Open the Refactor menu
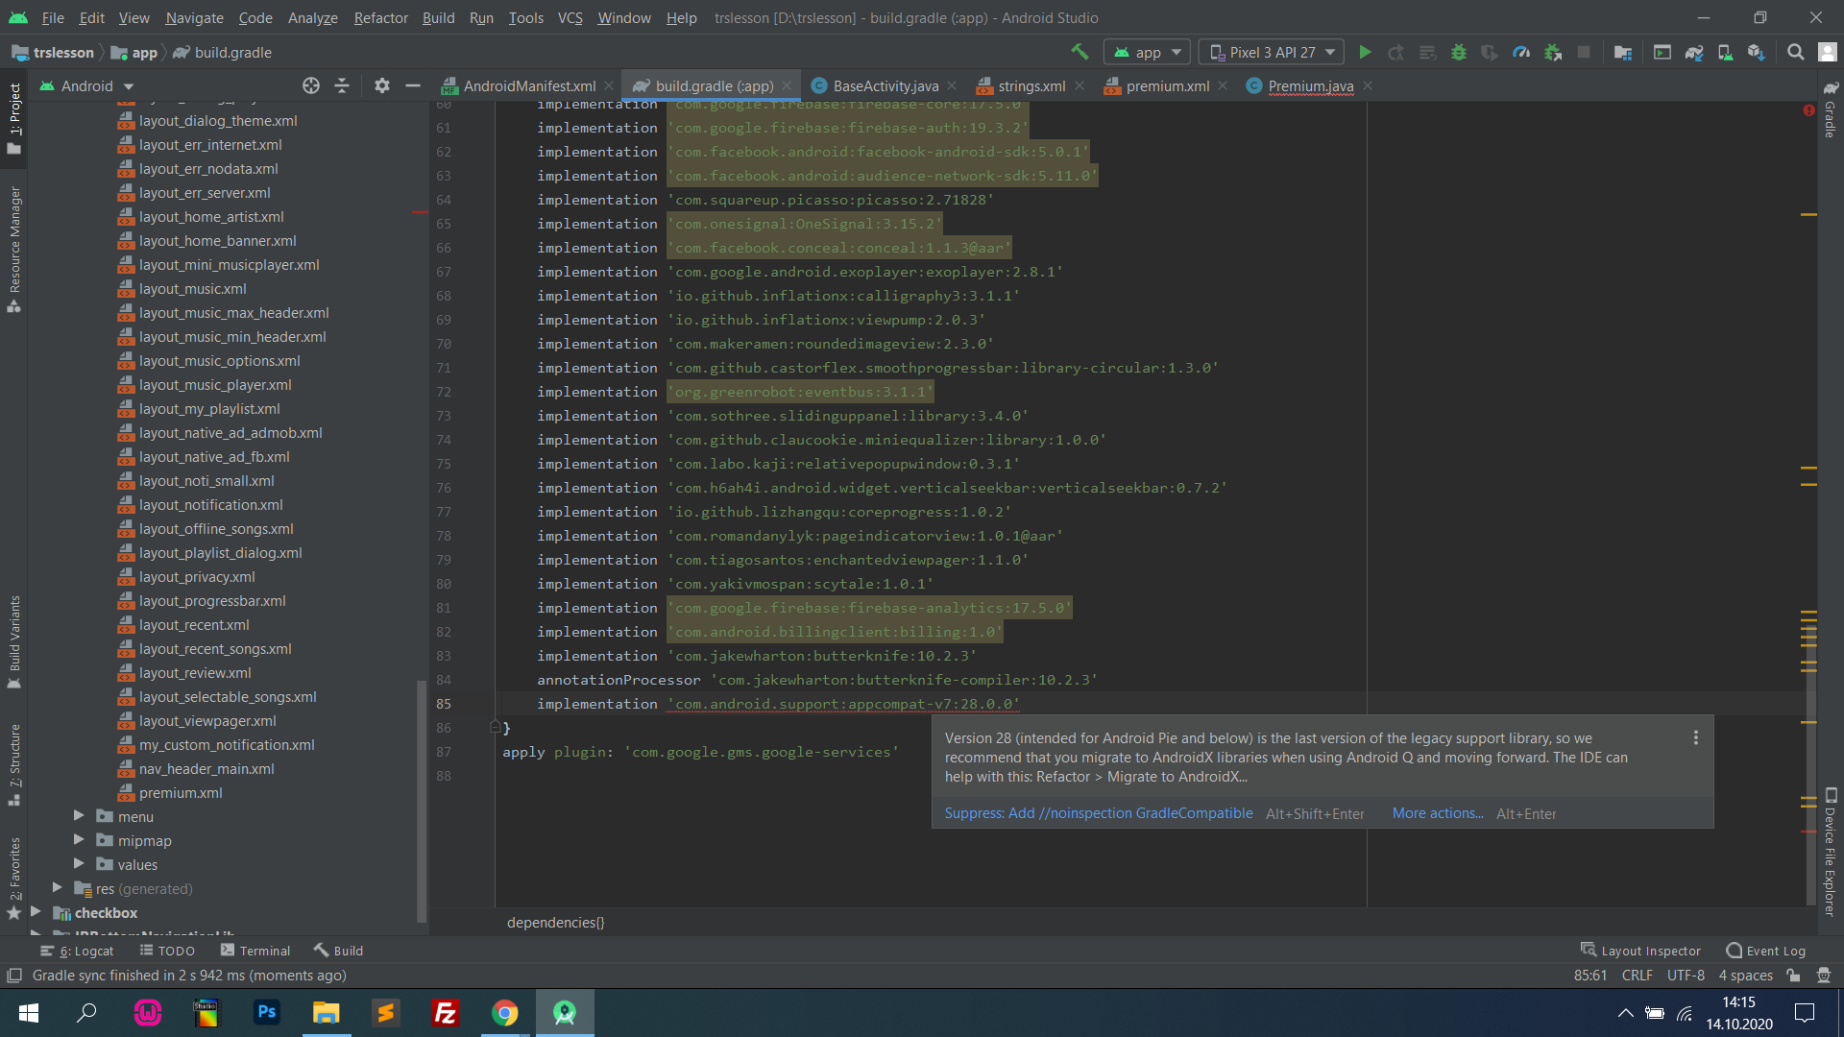The width and height of the screenshot is (1844, 1037). [x=380, y=17]
